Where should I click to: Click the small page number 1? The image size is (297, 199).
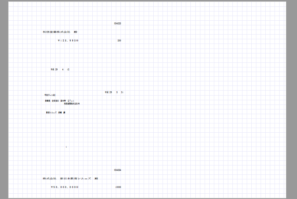(x=66, y=147)
